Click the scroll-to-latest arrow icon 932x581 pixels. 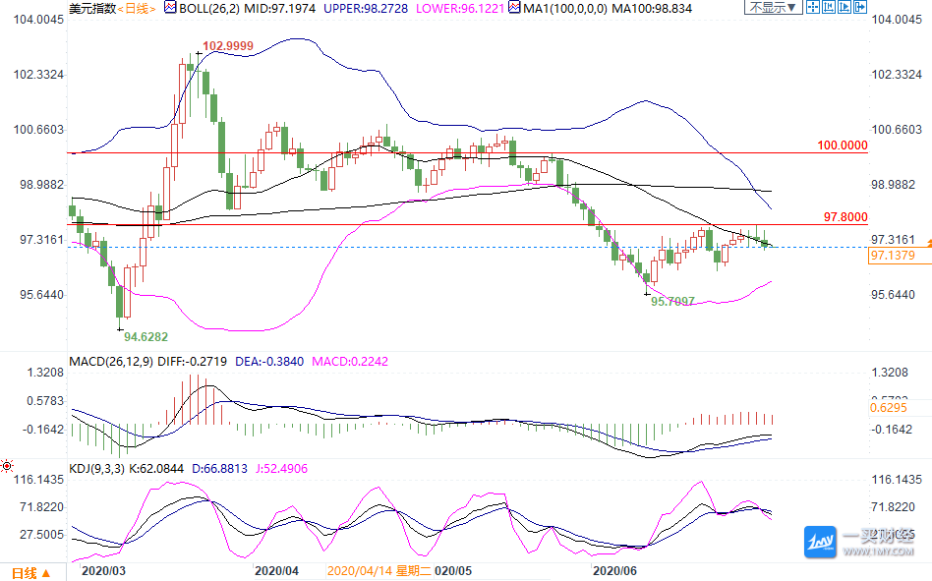[x=860, y=7]
